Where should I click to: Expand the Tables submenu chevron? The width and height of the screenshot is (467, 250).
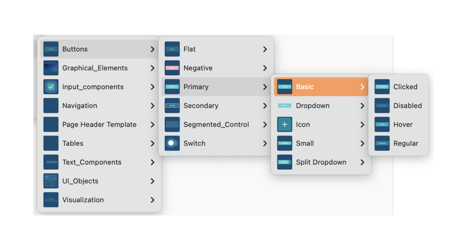(153, 143)
